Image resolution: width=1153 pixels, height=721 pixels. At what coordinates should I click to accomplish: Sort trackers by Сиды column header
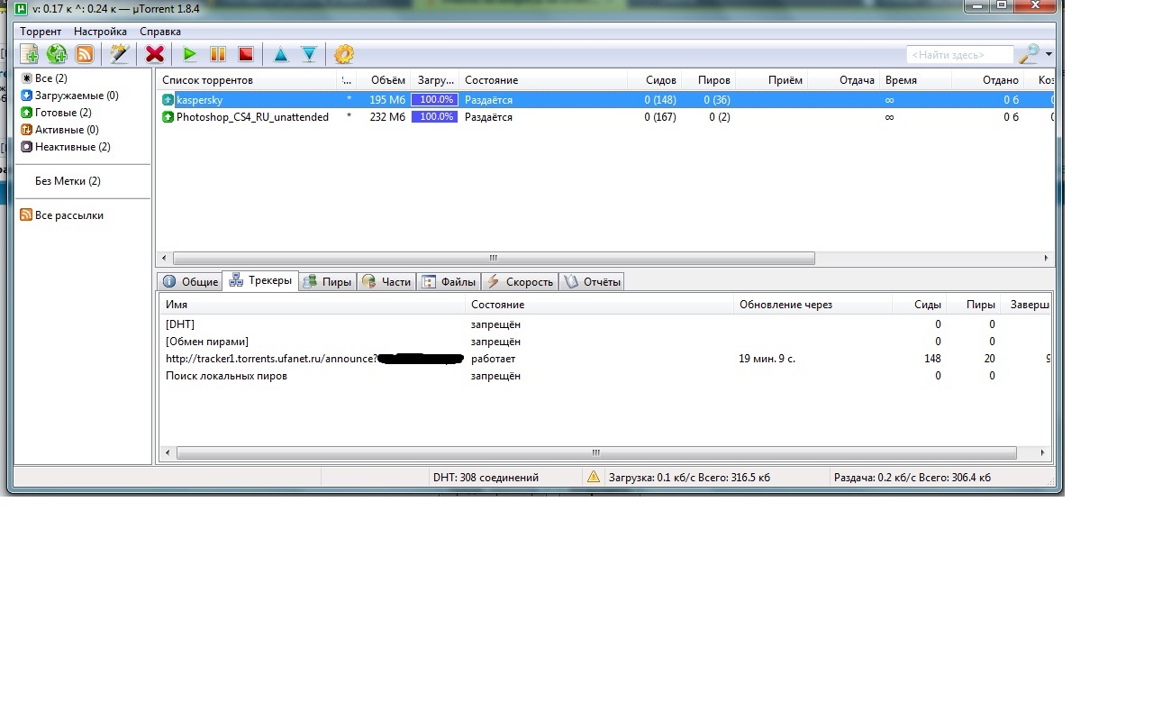point(920,305)
